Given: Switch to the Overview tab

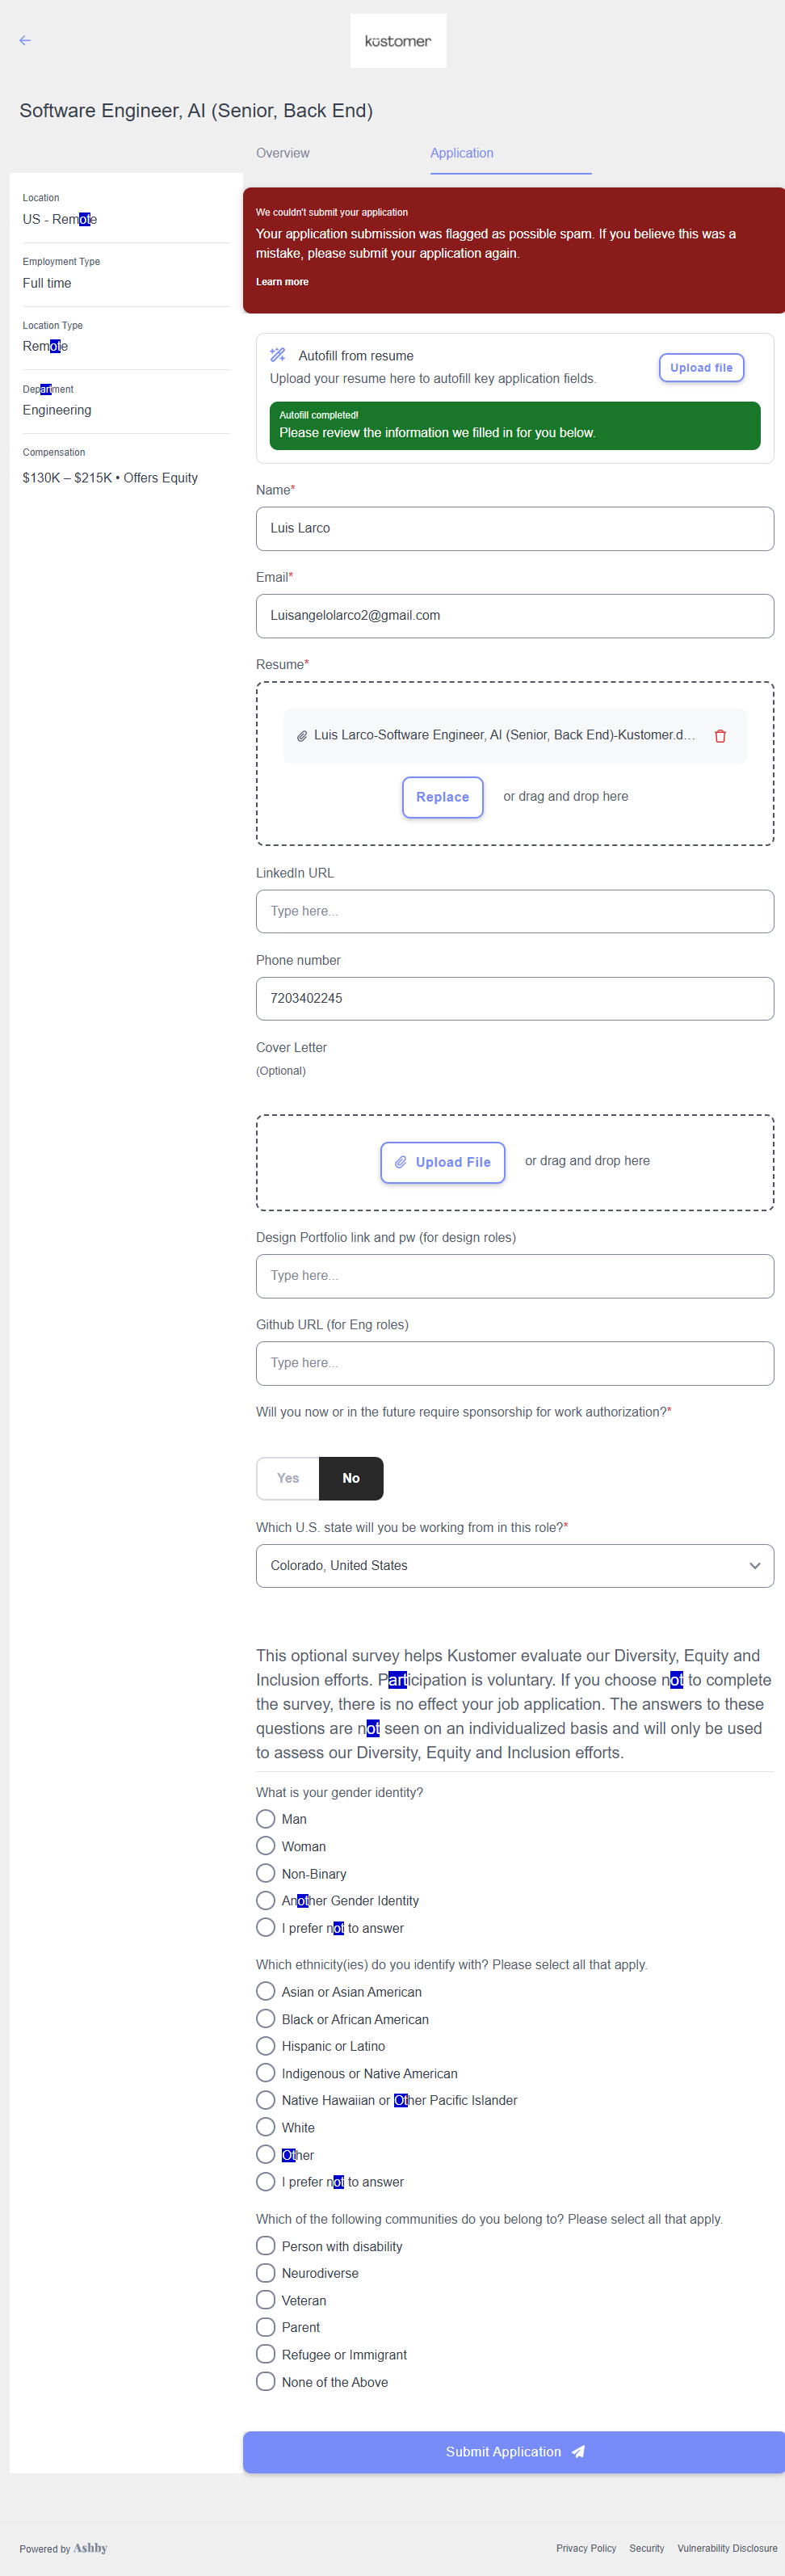Looking at the screenshot, I should tap(283, 153).
